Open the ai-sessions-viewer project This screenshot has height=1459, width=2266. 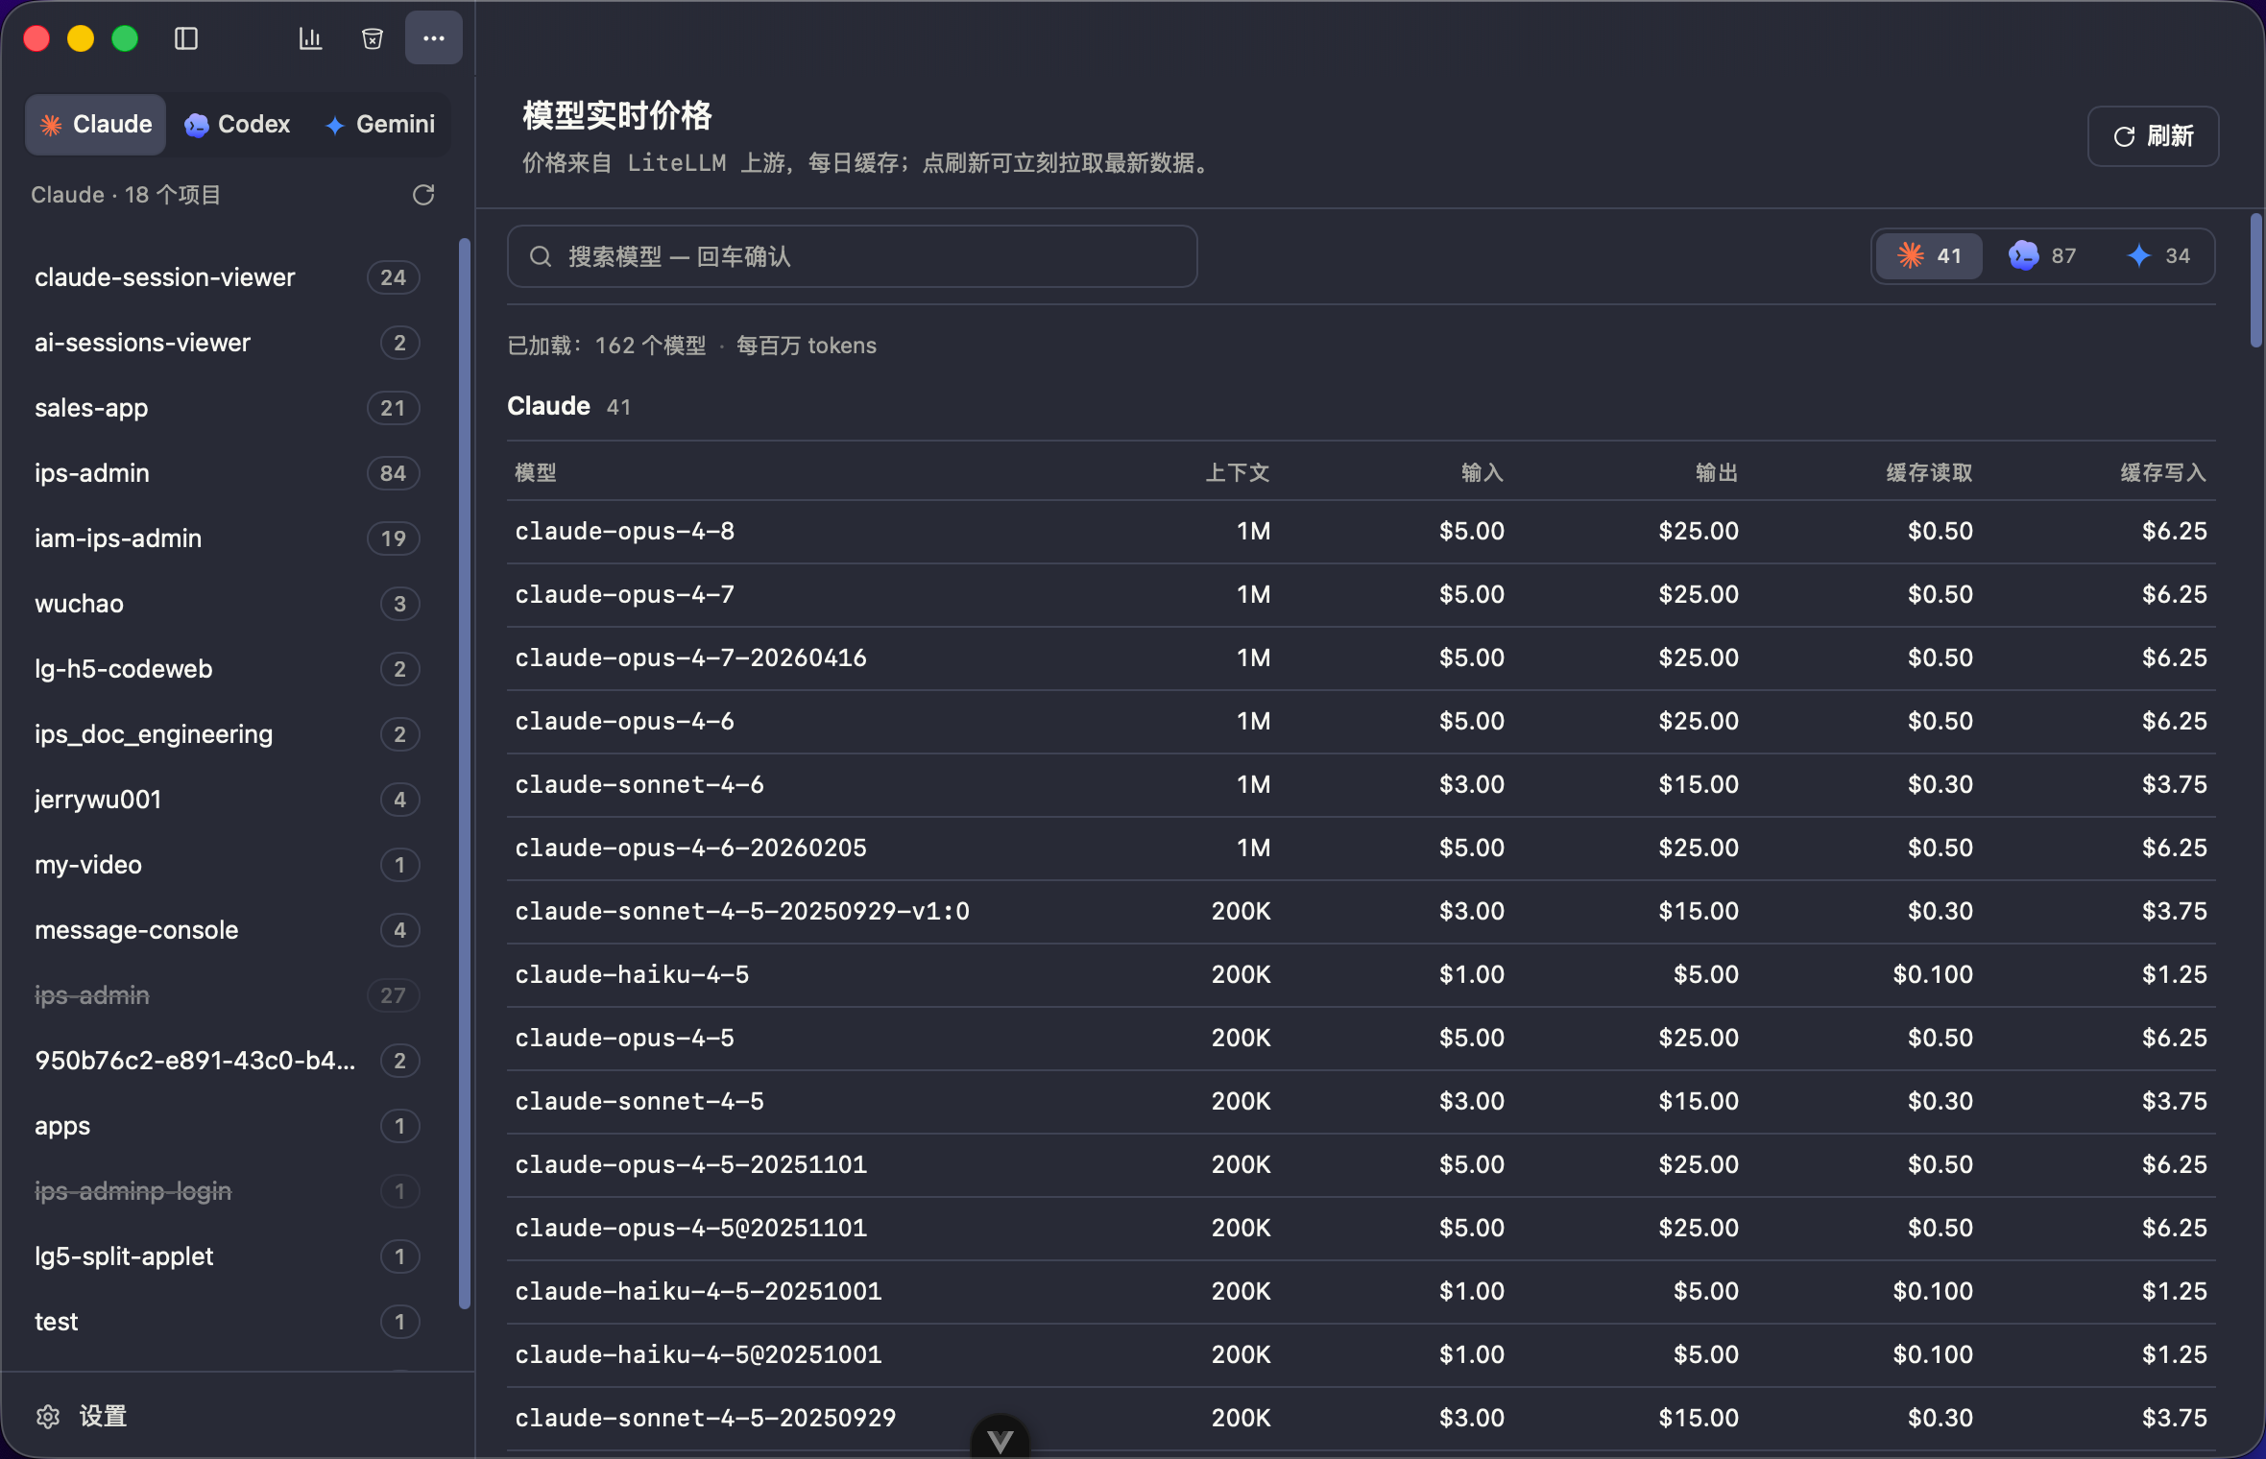pos(228,343)
